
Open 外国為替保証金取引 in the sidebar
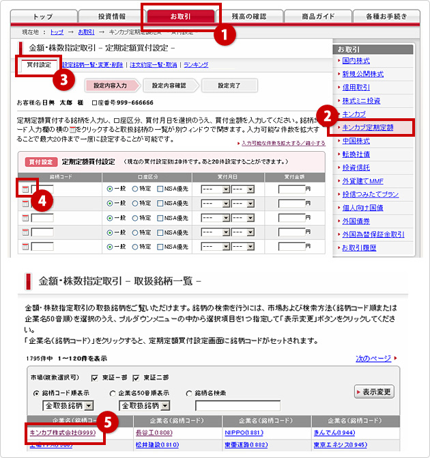pos(373,234)
